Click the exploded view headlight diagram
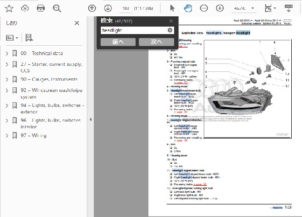302x217 pixels. (x=247, y=89)
